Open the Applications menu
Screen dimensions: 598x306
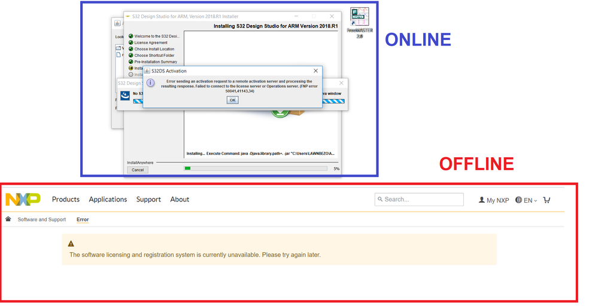coord(108,200)
